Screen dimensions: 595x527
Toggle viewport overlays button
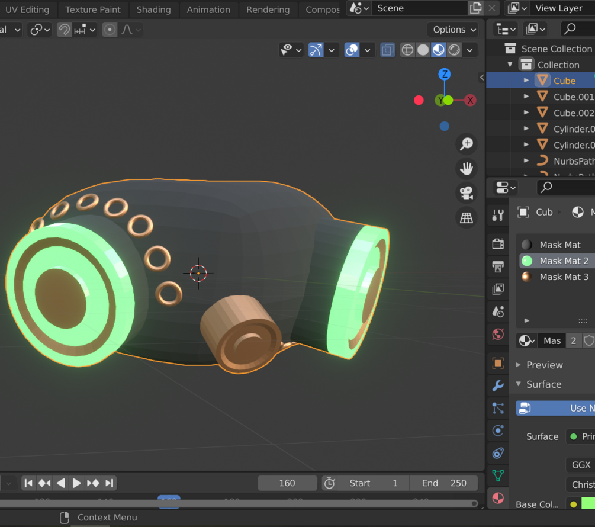352,50
